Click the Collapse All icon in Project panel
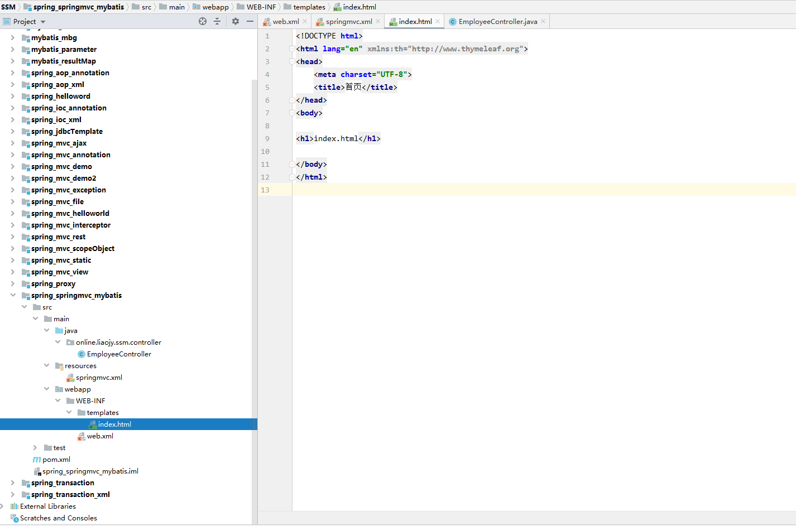Screen dimensions: 796x526 217,21
